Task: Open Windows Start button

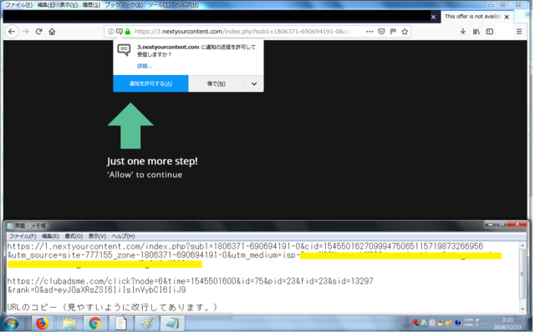Action: click(x=11, y=323)
